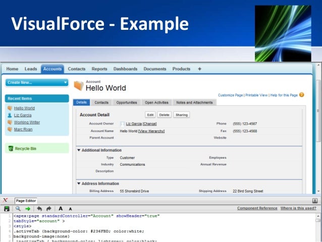Open the Home tab
The height and width of the screenshot is (242, 322).
coord(12,69)
